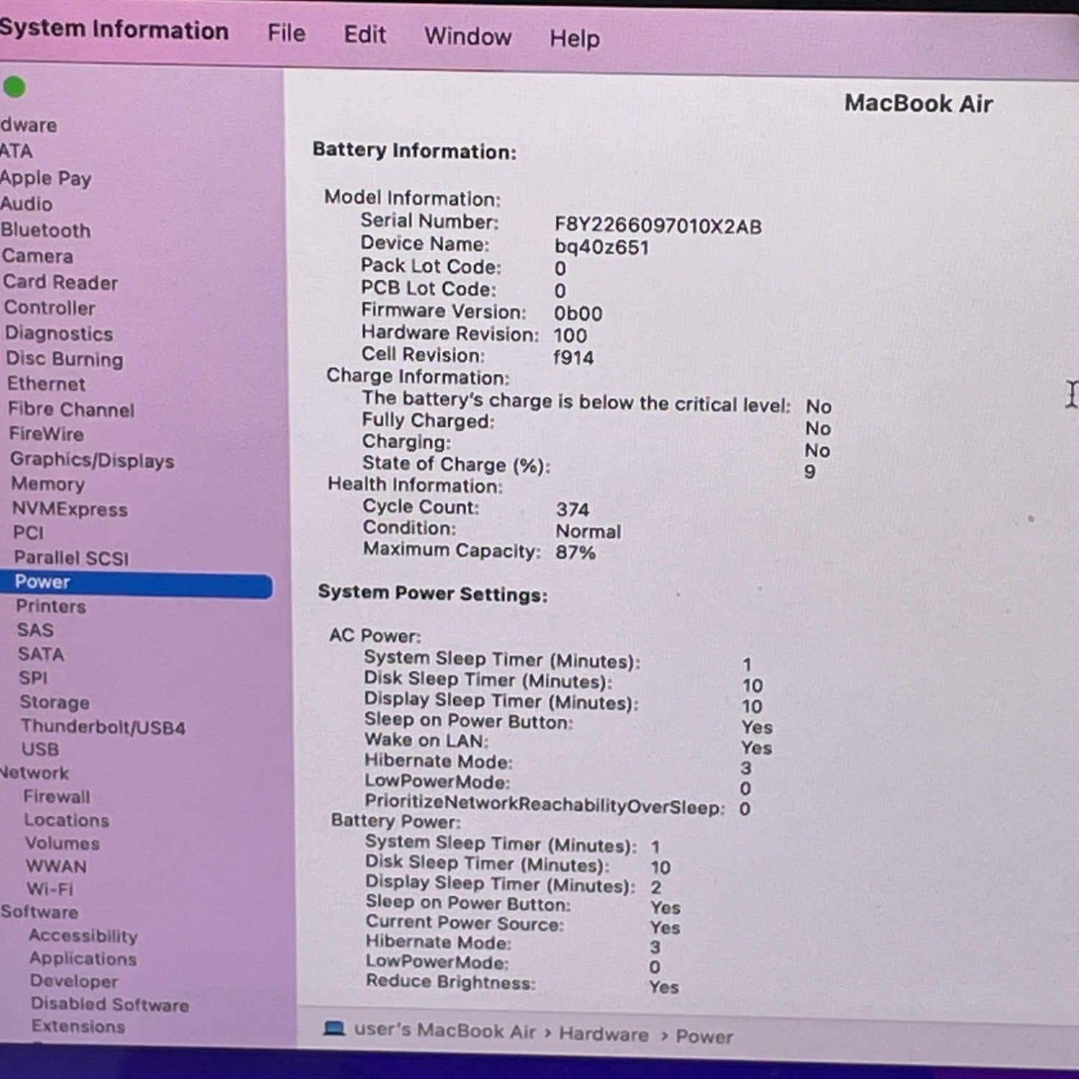
Task: Select Applications under Software
Action: point(83,959)
